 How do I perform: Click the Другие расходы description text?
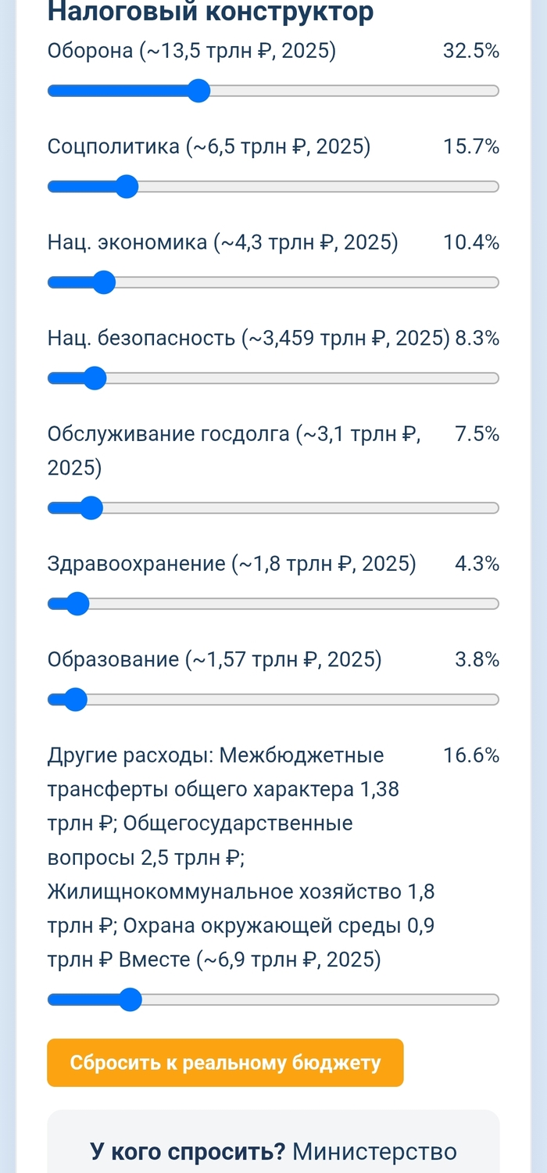click(241, 857)
